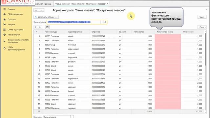Click barcode 2000000005379
Image resolution: width=210 pixels, height=118 pixels.
coord(98,45)
